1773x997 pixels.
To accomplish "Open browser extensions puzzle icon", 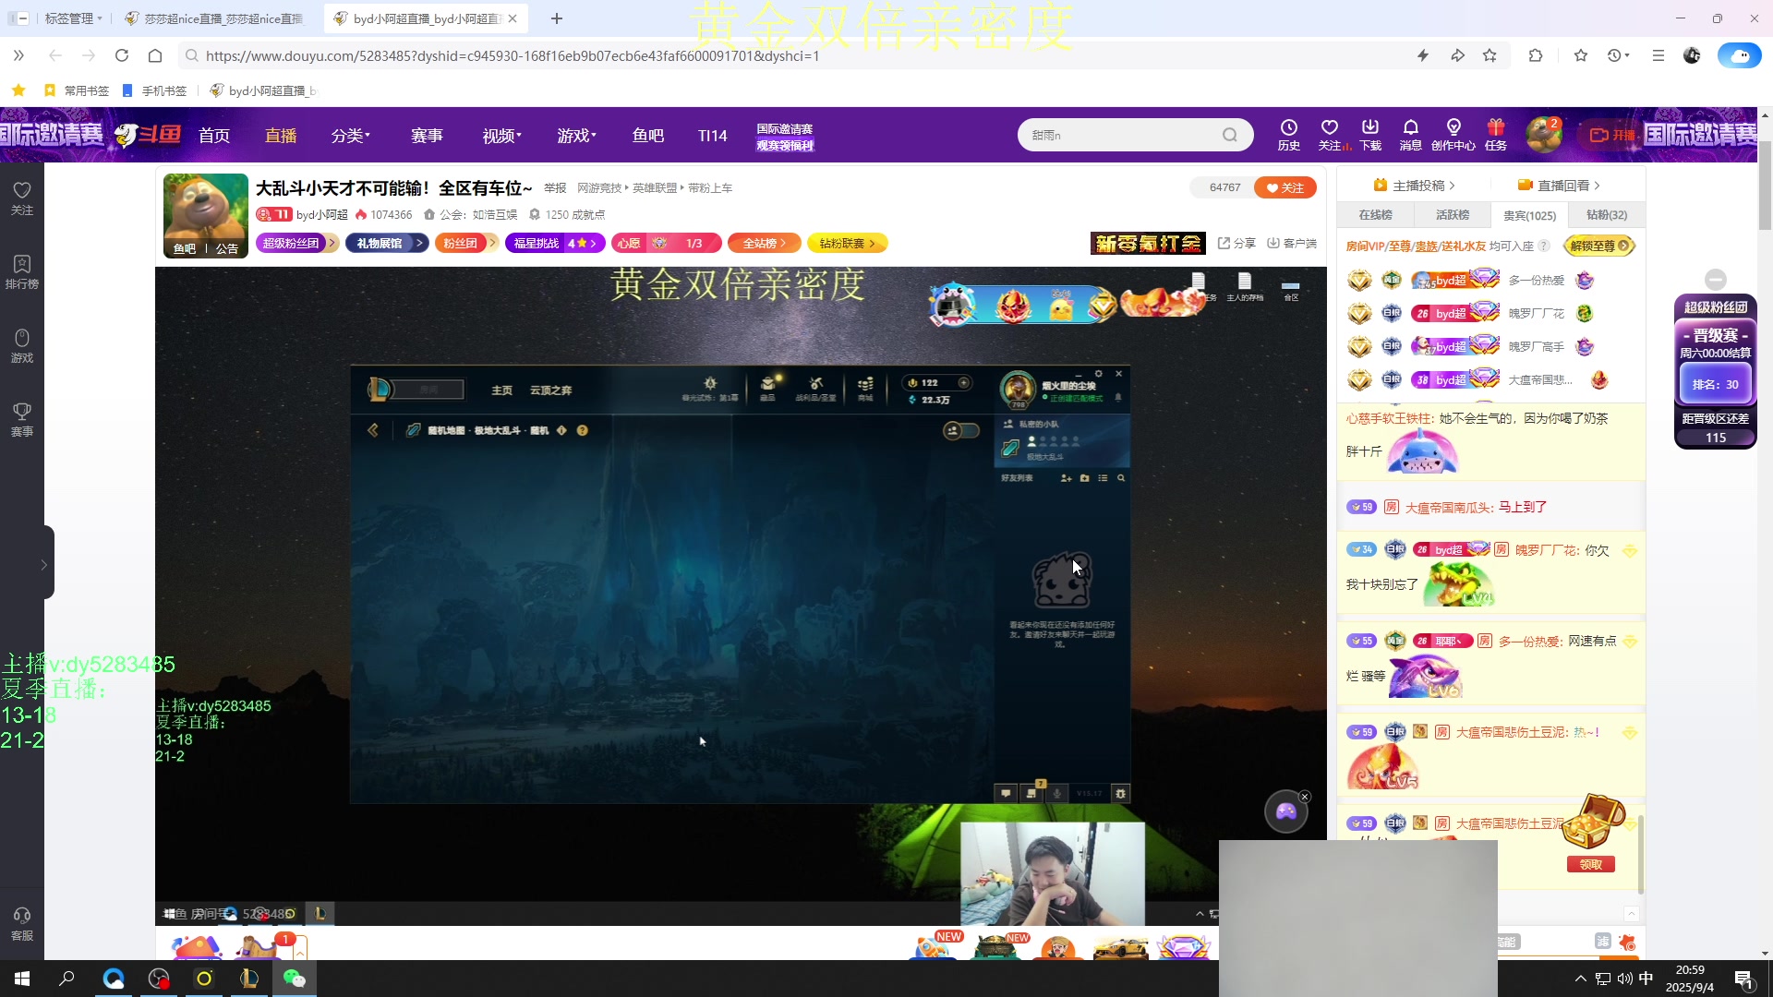I will pos(1536,55).
